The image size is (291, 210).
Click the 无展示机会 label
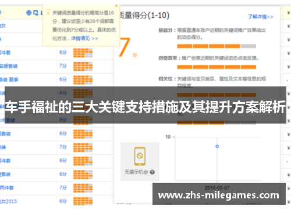point(136,172)
